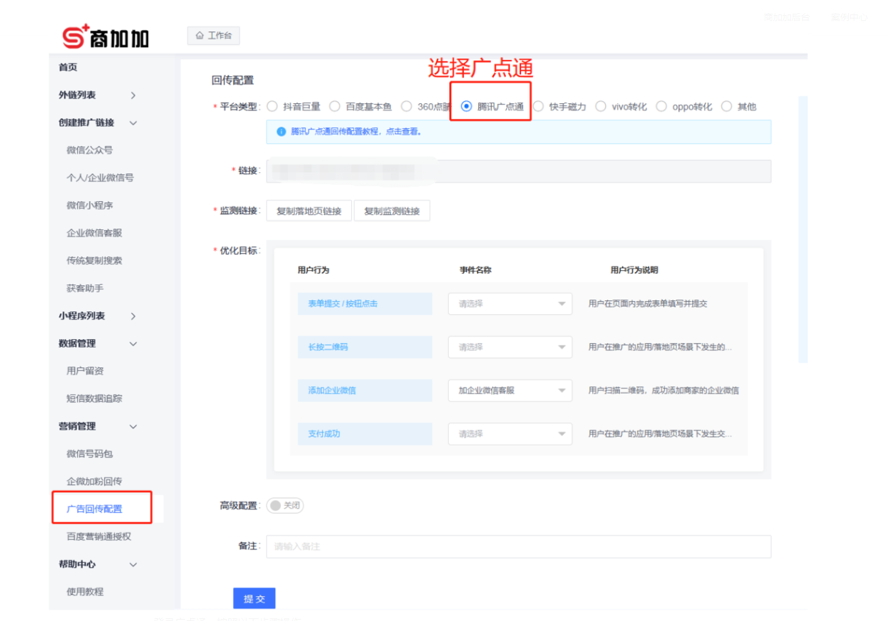Image resolution: width=889 pixels, height=621 pixels.
Task: Select the 快手磁力 platform radio option
Action: (539, 106)
